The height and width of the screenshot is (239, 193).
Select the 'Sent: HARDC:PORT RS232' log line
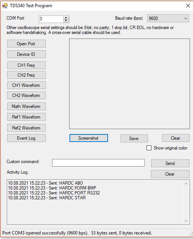(54, 193)
